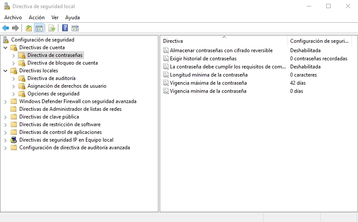
Task: Click the policy icon beside Exigir historial
Action: [x=166, y=59]
